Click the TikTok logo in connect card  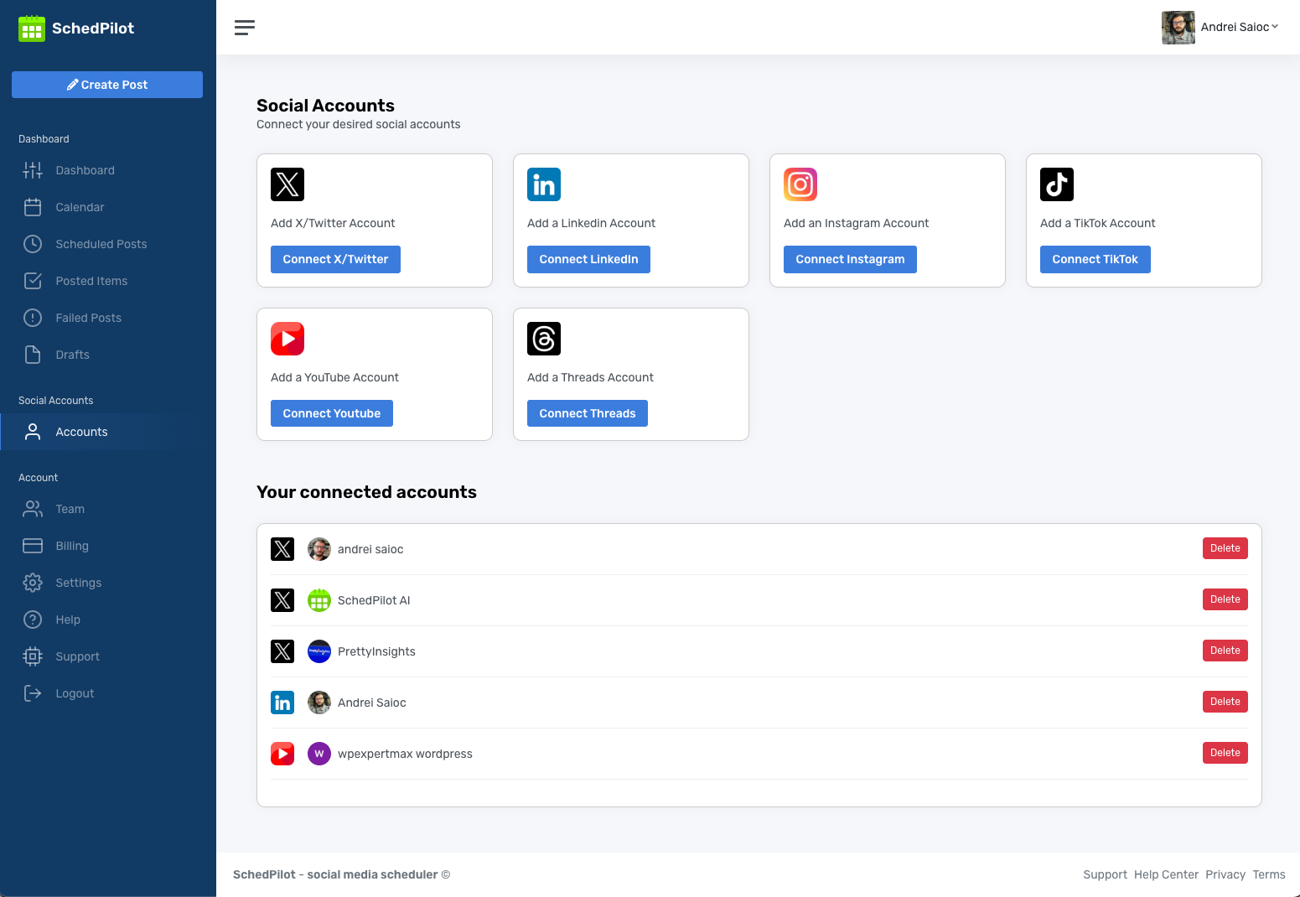point(1057,184)
